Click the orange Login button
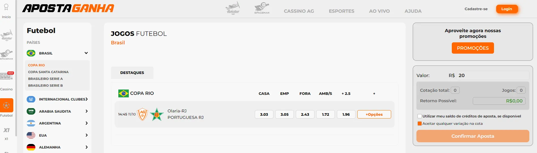 [507, 9]
